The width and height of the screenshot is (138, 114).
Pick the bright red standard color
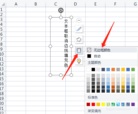[93, 104]
